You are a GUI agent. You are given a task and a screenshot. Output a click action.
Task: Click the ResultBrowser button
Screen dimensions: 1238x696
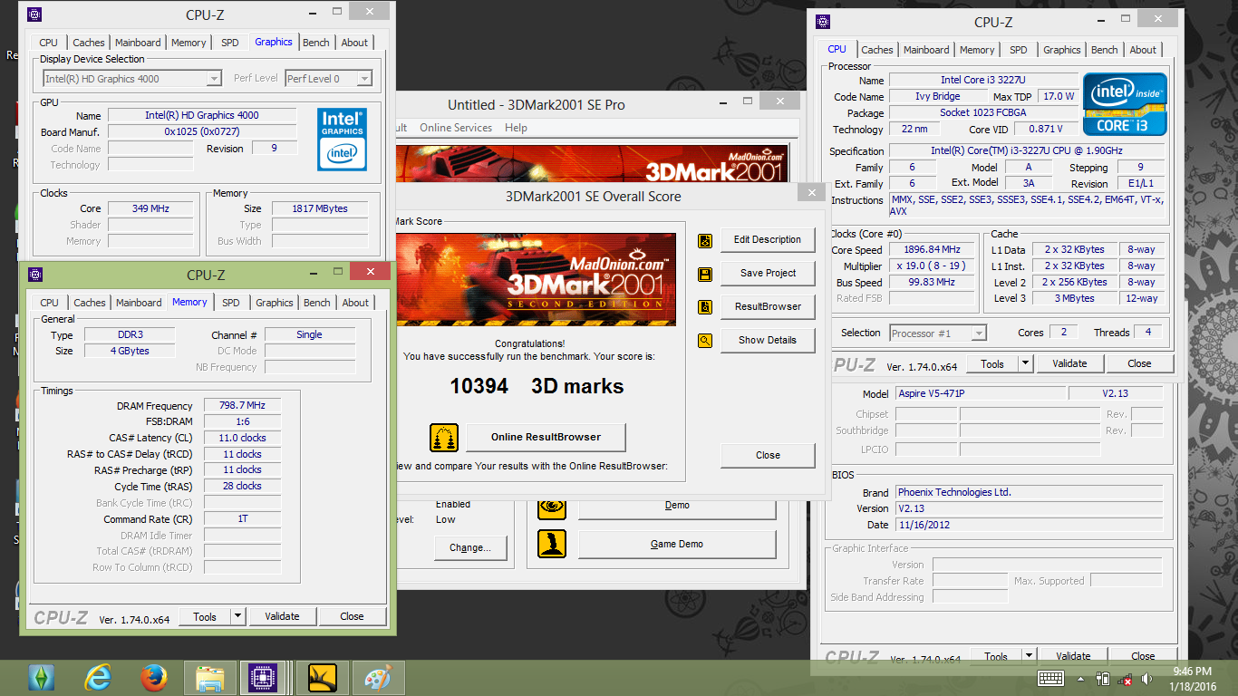point(768,307)
